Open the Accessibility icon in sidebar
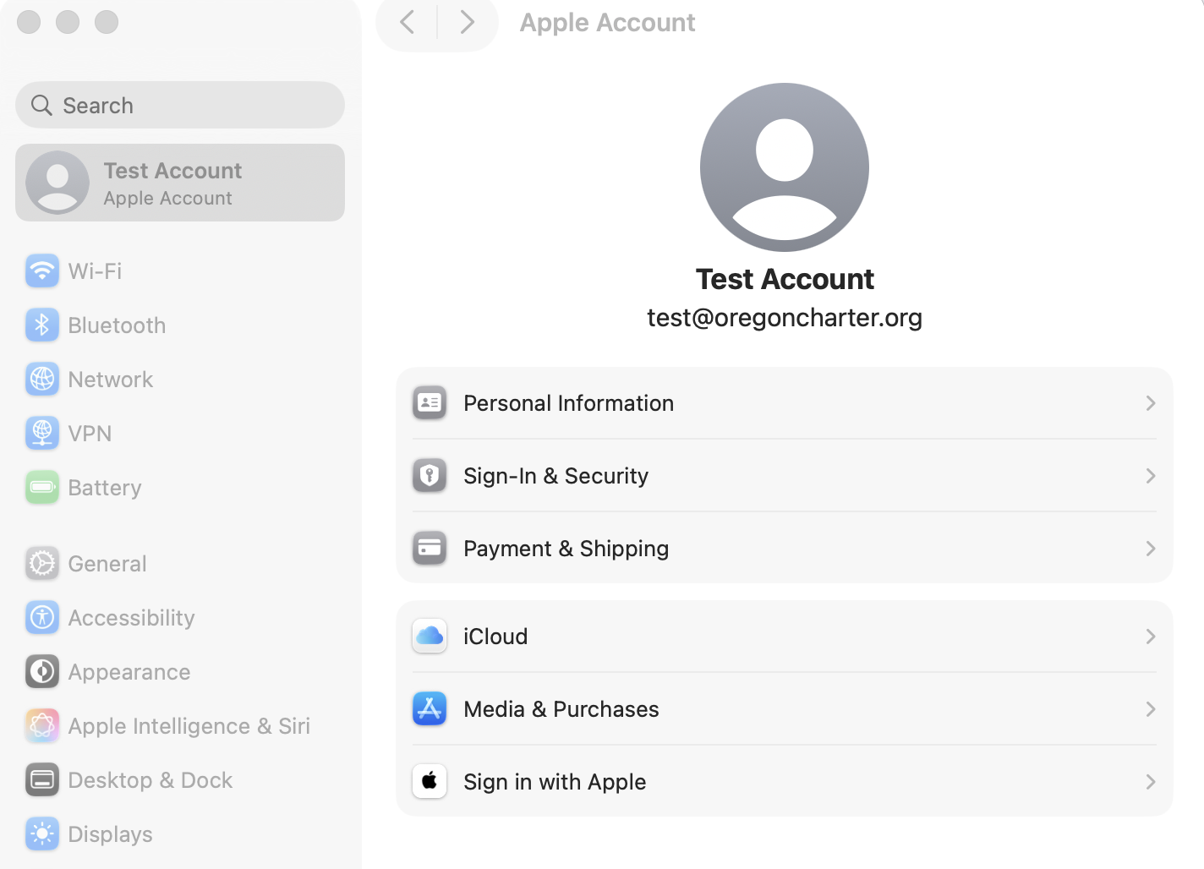The width and height of the screenshot is (1204, 869). tap(42, 618)
